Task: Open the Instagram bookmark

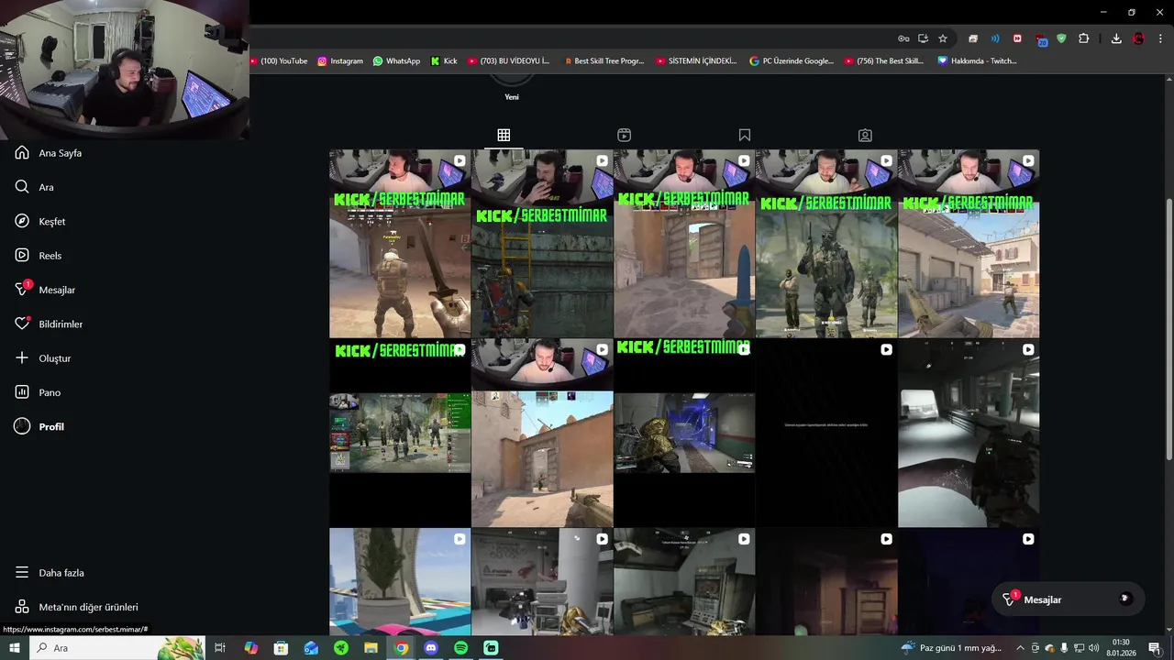Action: pos(340,61)
